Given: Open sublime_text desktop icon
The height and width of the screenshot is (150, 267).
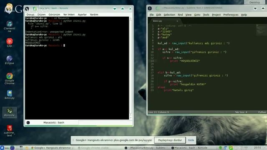Looking at the screenshot, I should (x=9, y=130).
